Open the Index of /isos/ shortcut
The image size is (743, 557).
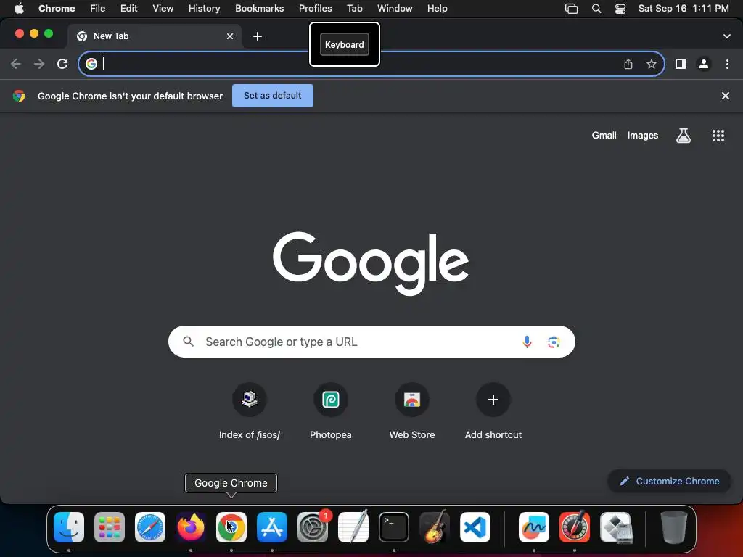tap(250, 411)
